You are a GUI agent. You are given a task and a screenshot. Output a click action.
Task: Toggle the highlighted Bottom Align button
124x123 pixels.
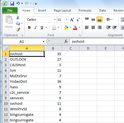(100, 20)
